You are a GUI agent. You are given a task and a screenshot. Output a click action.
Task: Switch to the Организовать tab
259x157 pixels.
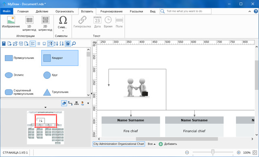(x=65, y=11)
